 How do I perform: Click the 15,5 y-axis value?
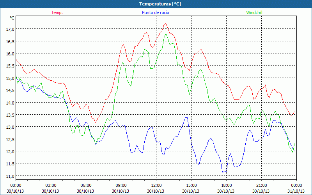[11, 66]
